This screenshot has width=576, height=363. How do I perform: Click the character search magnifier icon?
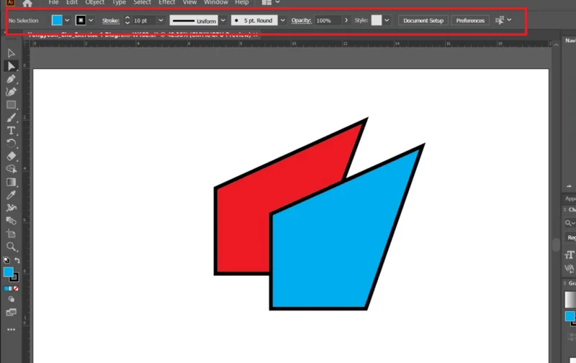[x=568, y=223]
